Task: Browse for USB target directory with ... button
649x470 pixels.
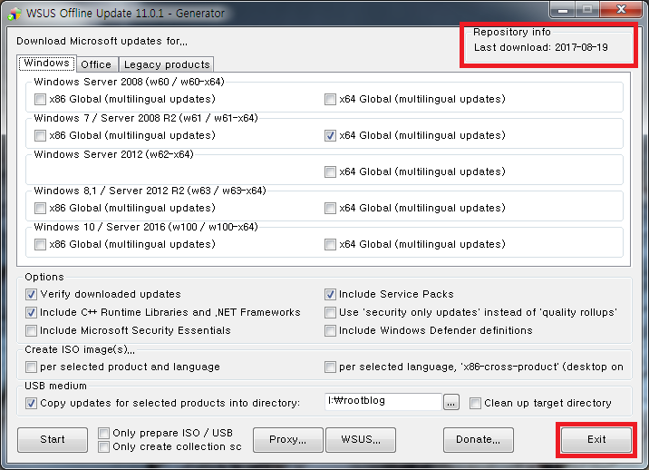Action: (451, 403)
